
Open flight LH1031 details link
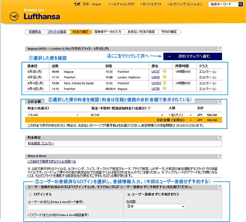(x=156, y=83)
